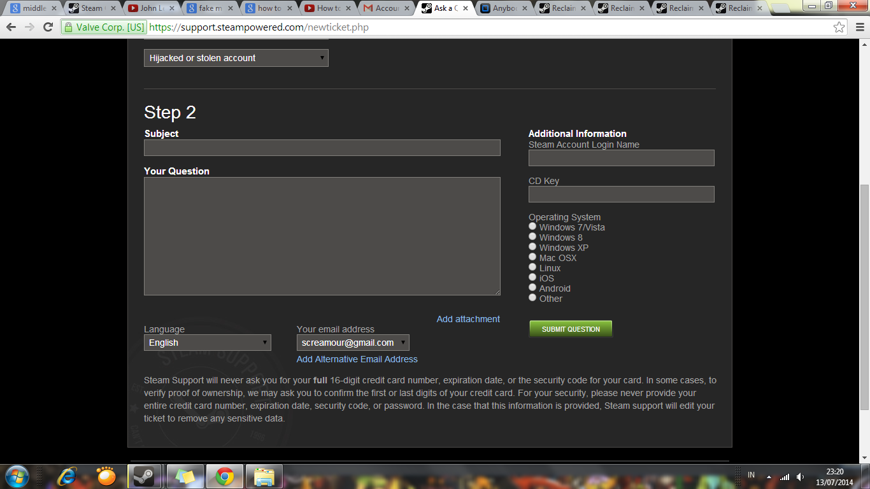Switch to the "how to" Google tab
Screen dimensions: 870x489
click(267, 8)
